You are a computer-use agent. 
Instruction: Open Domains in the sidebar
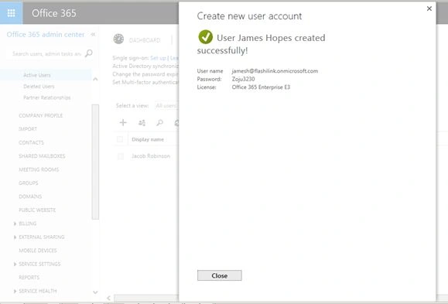coord(30,196)
